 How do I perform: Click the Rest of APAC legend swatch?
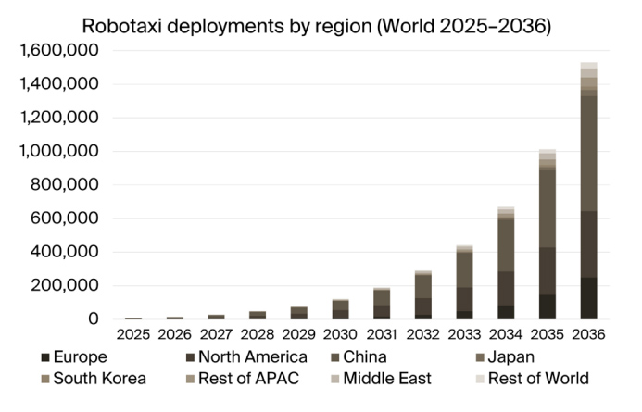coord(191,379)
